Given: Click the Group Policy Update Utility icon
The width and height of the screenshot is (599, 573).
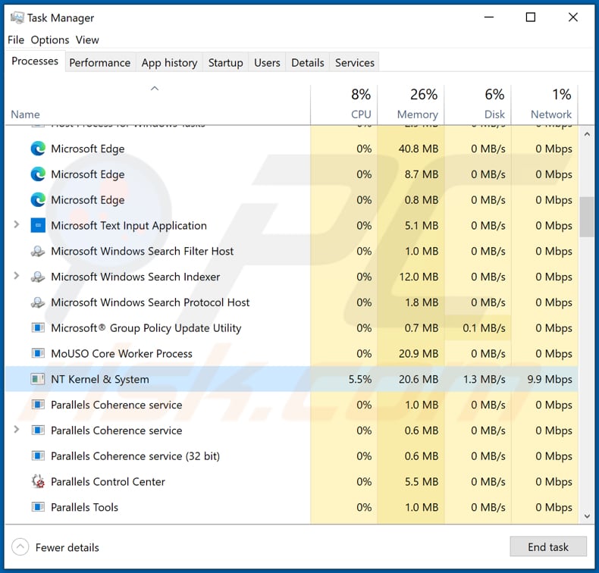Looking at the screenshot, I should [x=38, y=327].
